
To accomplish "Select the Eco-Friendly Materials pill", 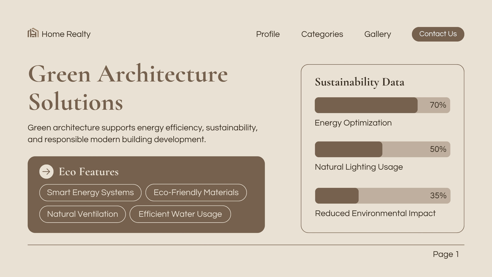I will [196, 193].
